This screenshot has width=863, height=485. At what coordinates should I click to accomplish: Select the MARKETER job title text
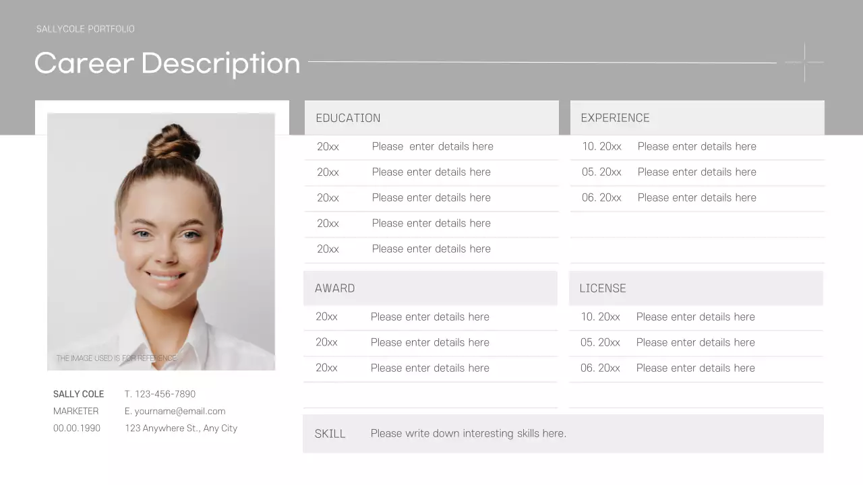point(76,411)
